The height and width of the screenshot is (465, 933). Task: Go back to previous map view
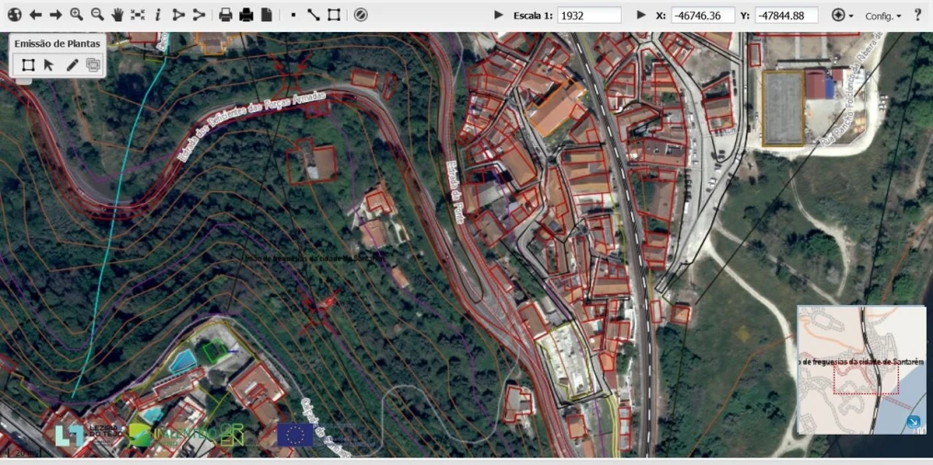coord(35,15)
